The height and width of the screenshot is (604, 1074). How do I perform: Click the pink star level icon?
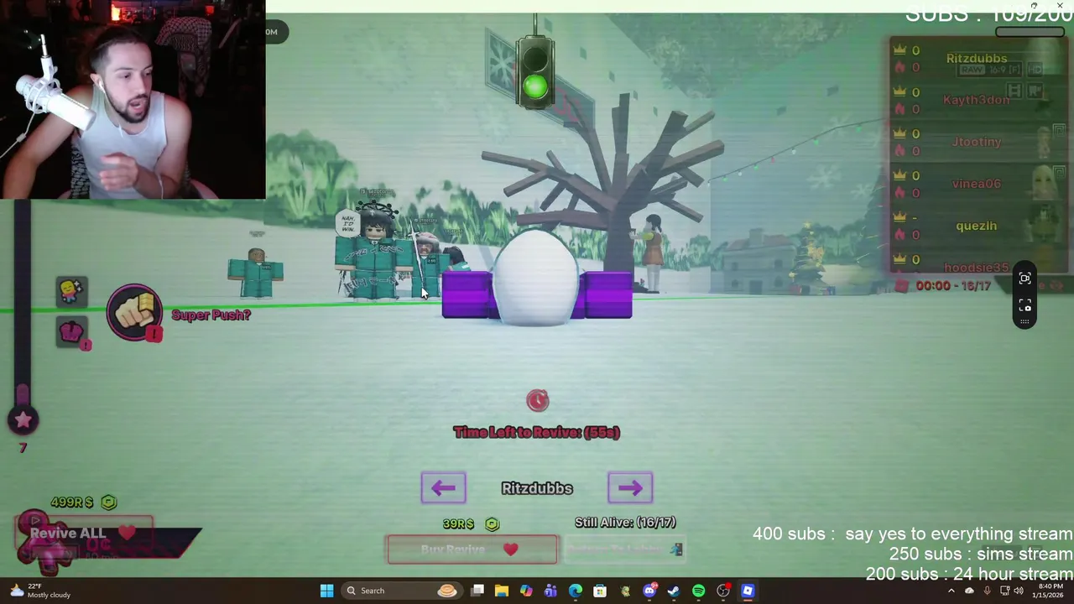tap(23, 420)
